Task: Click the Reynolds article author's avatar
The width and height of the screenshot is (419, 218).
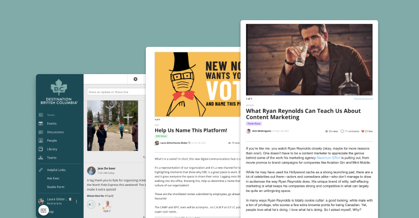Action: pyautogui.click(x=248, y=131)
